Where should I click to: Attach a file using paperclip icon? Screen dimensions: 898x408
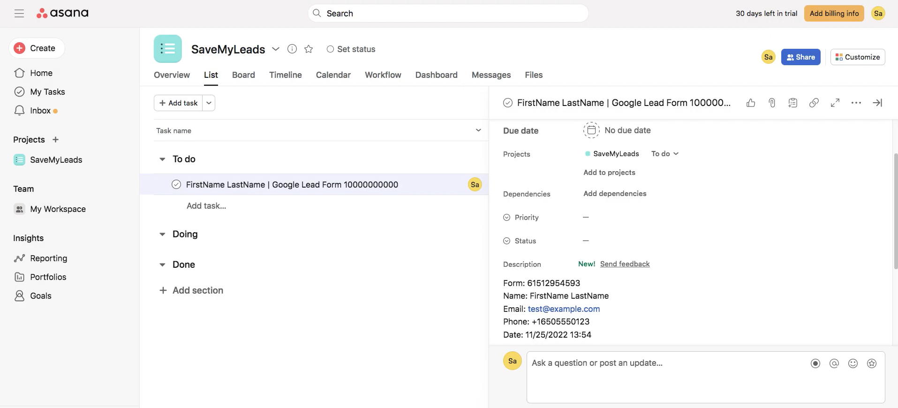[x=772, y=103]
